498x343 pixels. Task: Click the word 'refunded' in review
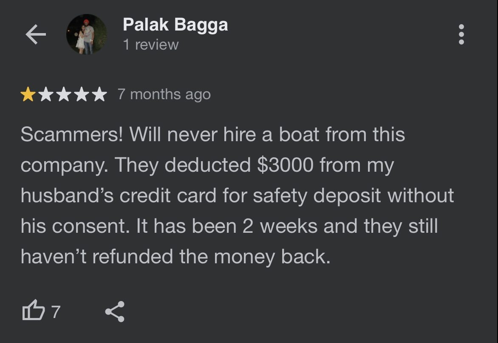(133, 257)
